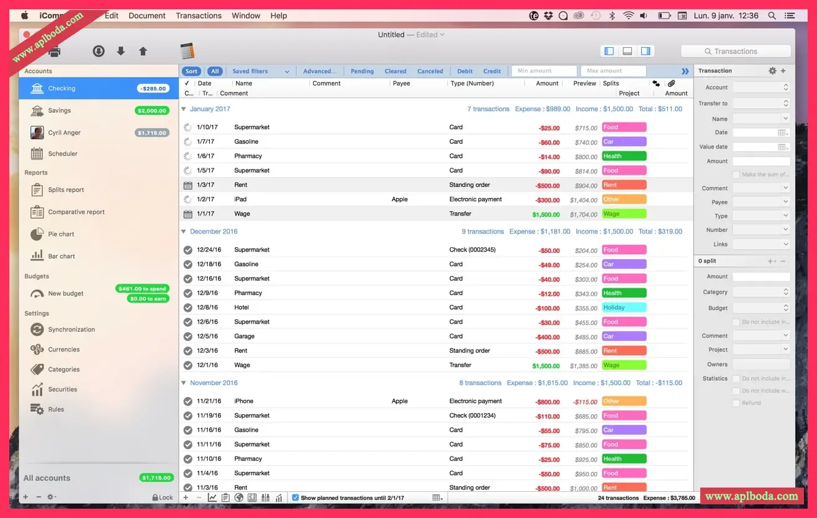817x518 pixels.
Task: Open the Help menu
Action: (279, 16)
